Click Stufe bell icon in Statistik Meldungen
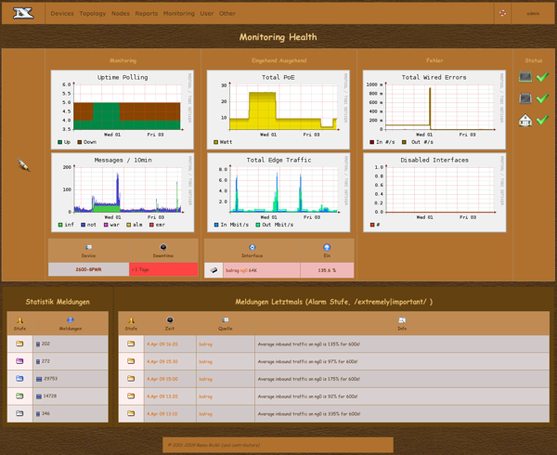 coord(19,320)
